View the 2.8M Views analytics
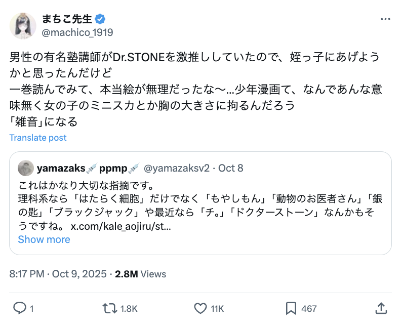Viewport: 402px width, 328px height. click(141, 274)
